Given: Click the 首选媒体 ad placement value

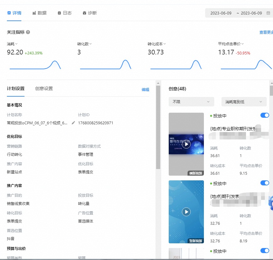Looking at the screenshot, I should [85, 221].
